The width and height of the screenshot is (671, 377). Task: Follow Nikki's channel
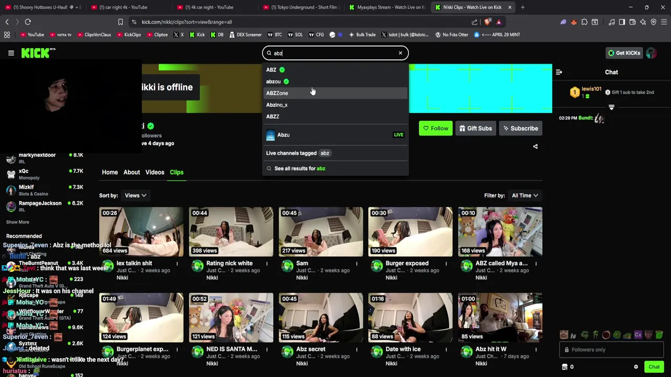coord(436,128)
